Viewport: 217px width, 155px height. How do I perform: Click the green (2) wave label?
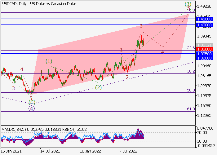point(98,88)
